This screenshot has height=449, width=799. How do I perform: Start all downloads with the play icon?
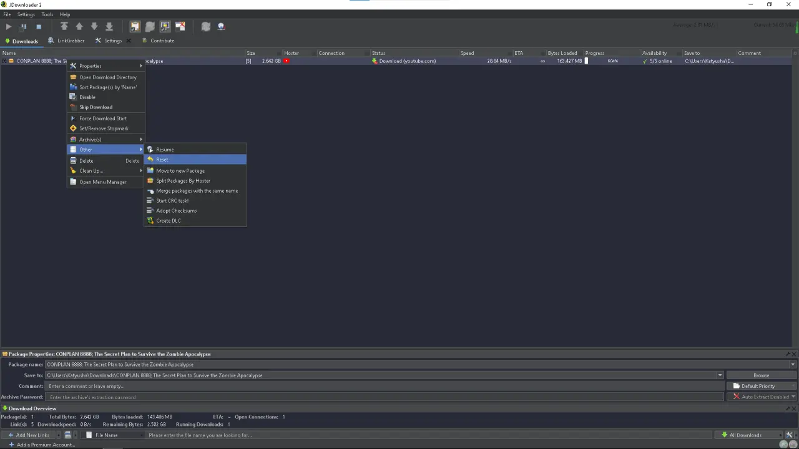8,27
